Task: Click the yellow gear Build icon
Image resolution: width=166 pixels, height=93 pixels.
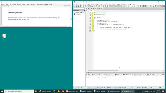Action: [100, 6]
